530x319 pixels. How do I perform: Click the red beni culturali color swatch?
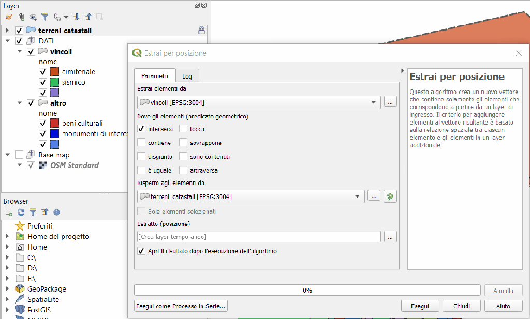54,123
